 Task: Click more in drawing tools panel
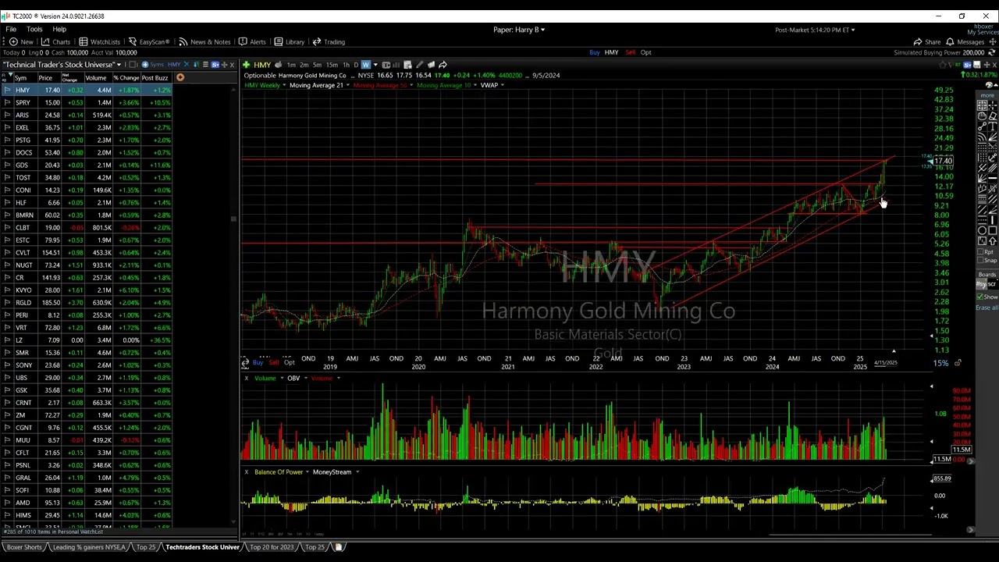click(x=987, y=95)
